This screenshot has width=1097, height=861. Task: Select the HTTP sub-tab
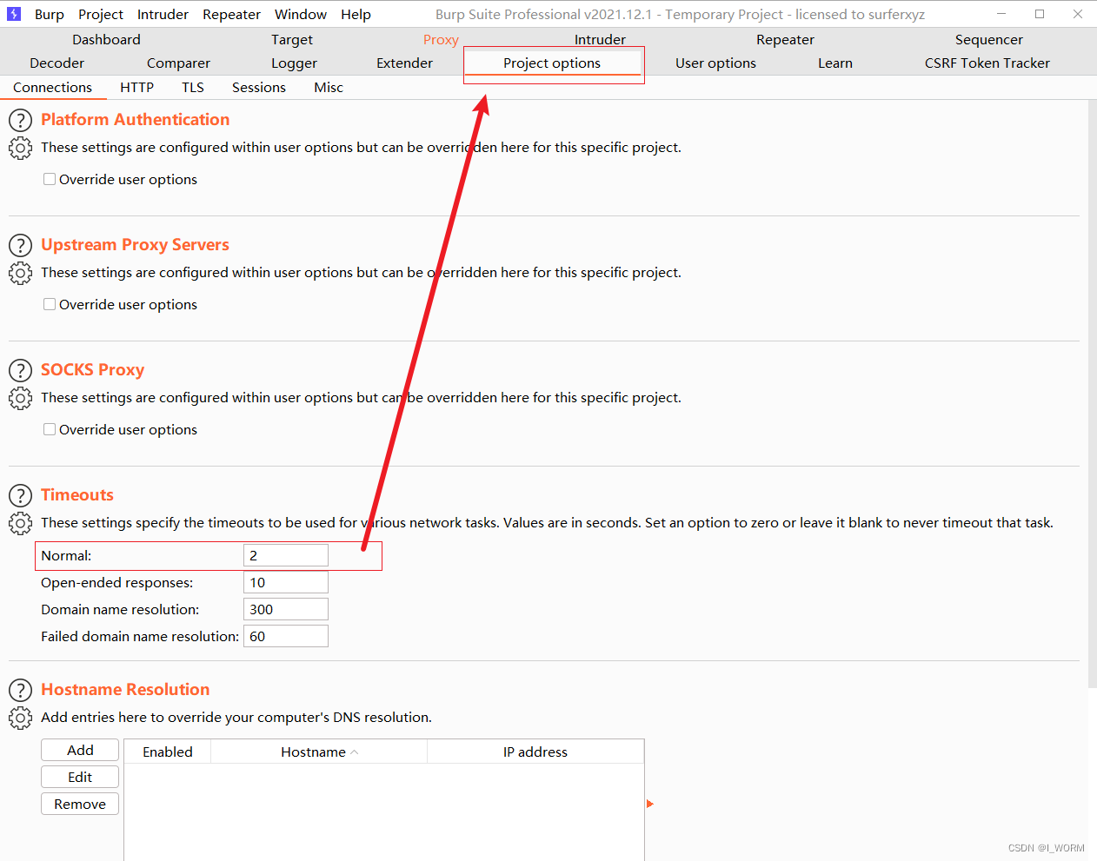pyautogui.click(x=136, y=87)
